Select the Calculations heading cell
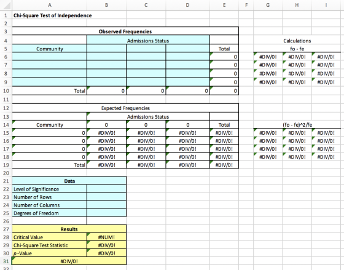Screen dimensions: 344x270 (297, 41)
